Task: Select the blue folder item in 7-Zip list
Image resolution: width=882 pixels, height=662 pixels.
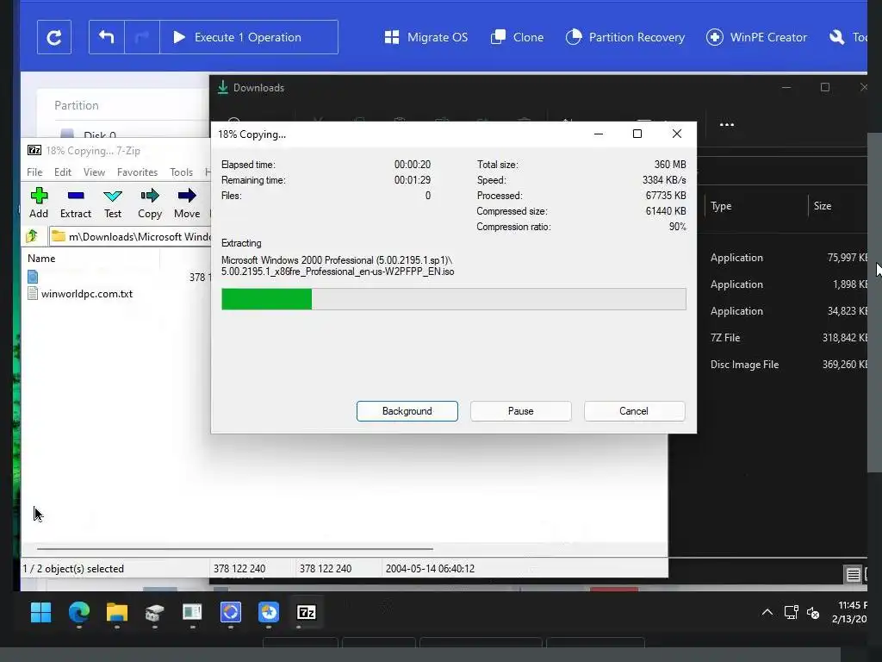Action: pos(33,277)
